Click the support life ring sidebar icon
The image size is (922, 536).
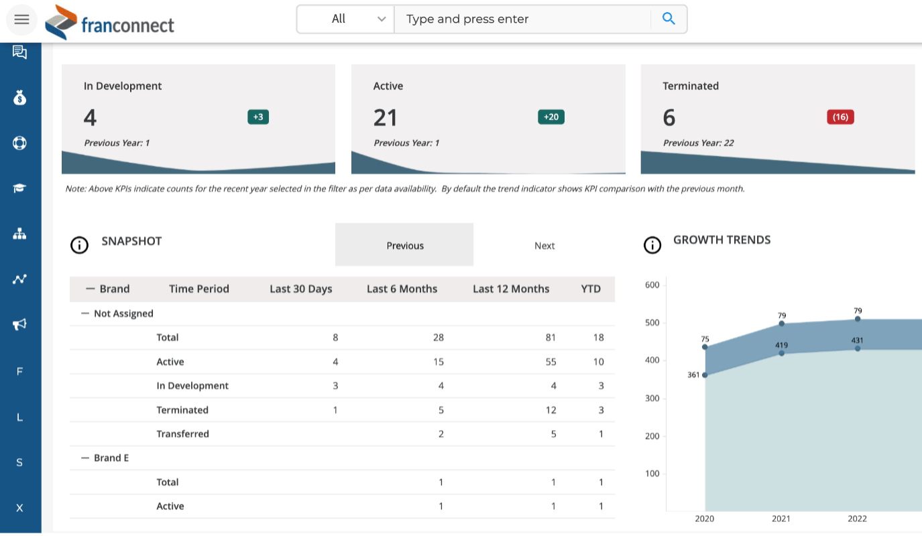coord(19,143)
